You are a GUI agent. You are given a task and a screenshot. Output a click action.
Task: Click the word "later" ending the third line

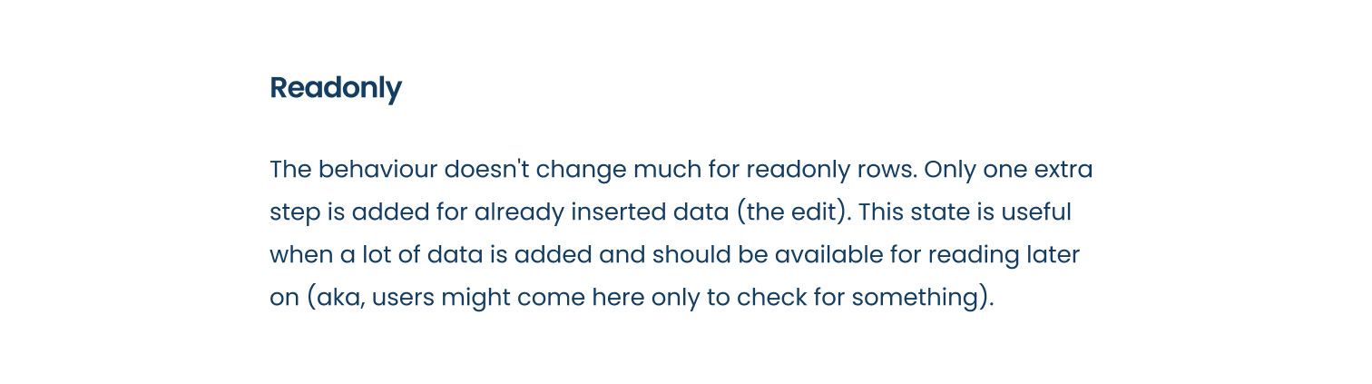coord(1054,255)
